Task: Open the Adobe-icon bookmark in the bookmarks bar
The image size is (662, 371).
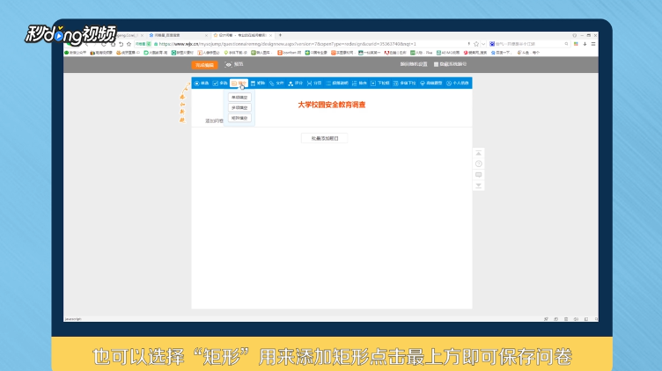Action: point(395,53)
